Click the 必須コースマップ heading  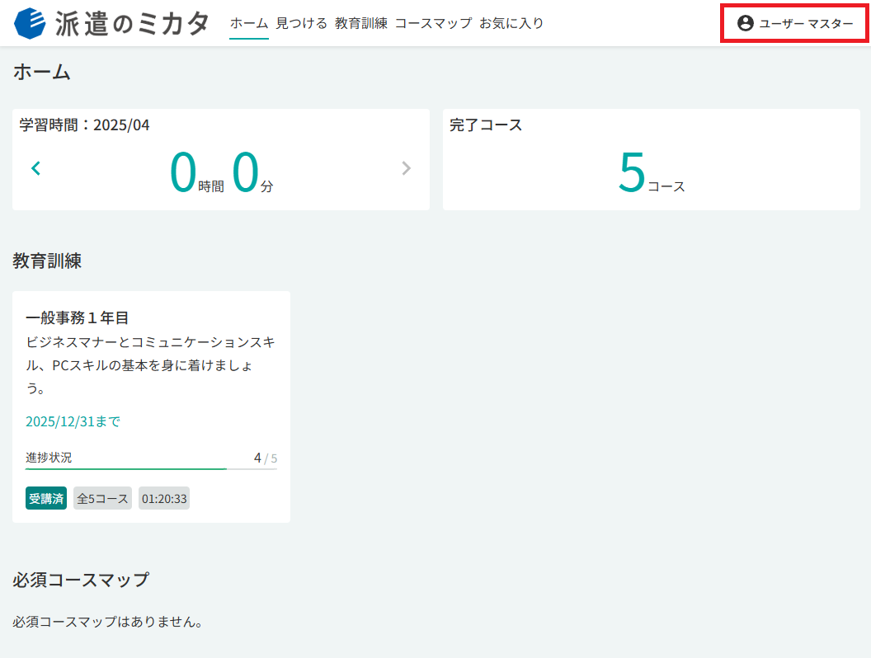tap(81, 580)
